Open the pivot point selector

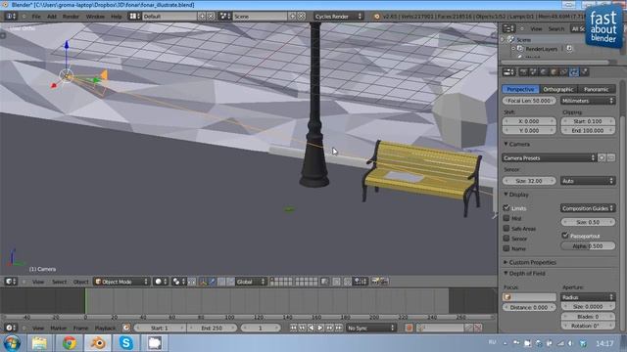[178, 282]
